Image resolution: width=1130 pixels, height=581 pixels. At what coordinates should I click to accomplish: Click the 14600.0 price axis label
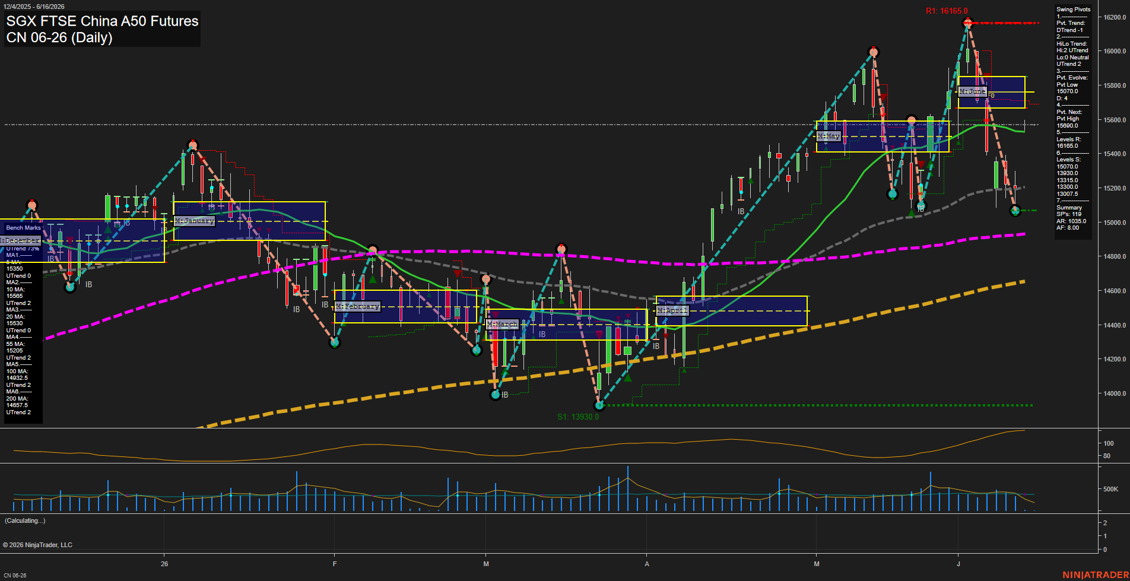click(1115, 291)
